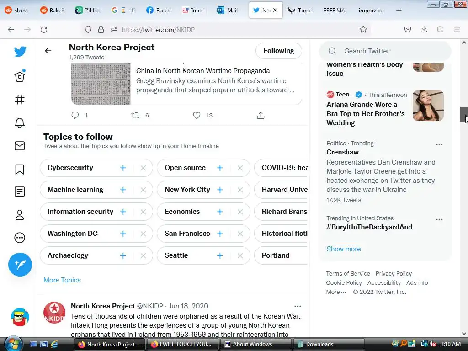
Task: Click the retweet icon with 6
Action: [x=135, y=115]
